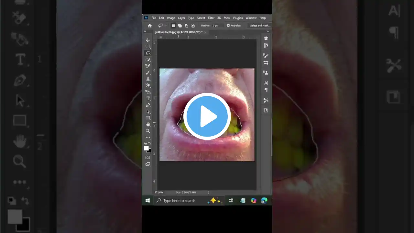Image resolution: width=414 pixels, height=233 pixels.
Task: Uncheck the Anti-alias checkbox
Action: coord(228,26)
